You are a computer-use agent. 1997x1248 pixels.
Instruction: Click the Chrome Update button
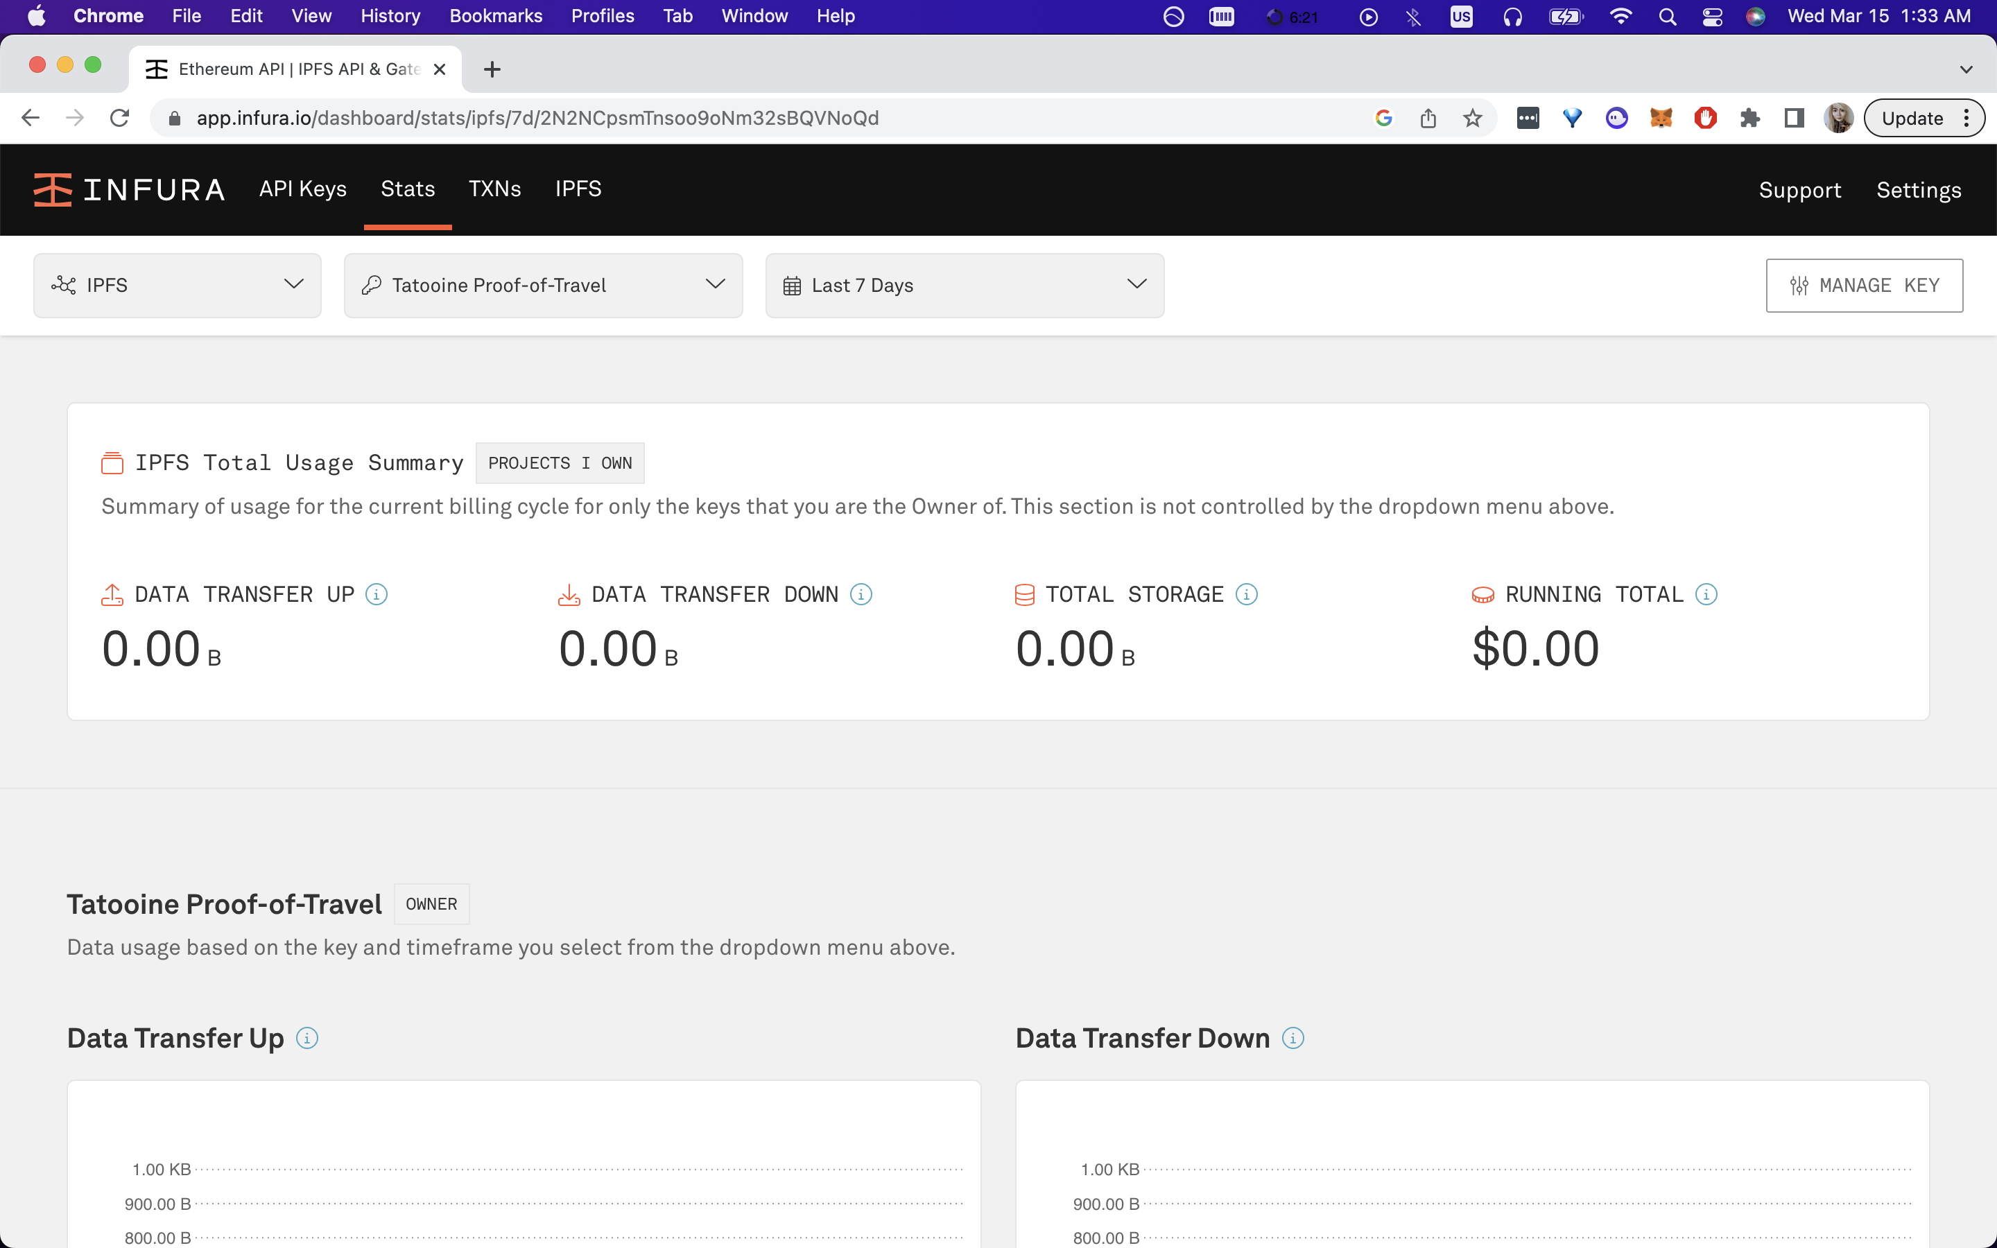[1912, 118]
